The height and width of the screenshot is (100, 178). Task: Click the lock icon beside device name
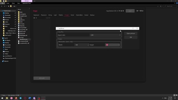121,11
